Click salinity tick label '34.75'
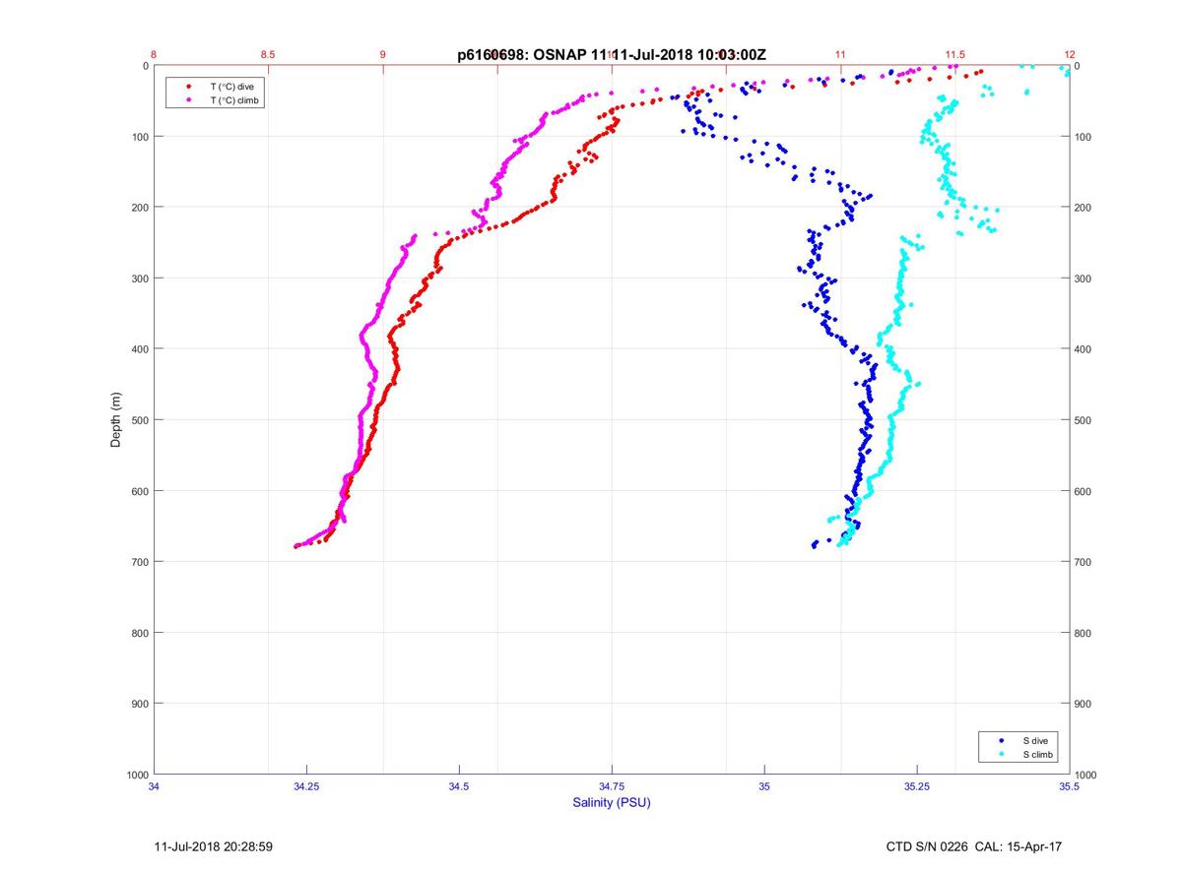Viewport: 1182px width, 871px height. [612, 786]
